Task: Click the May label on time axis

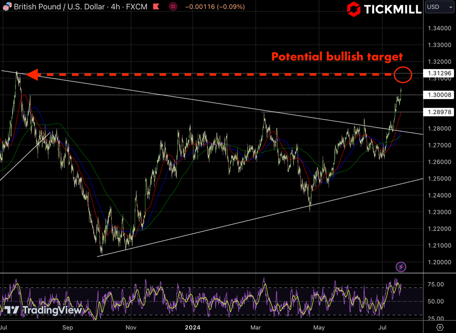Action: click(319, 327)
